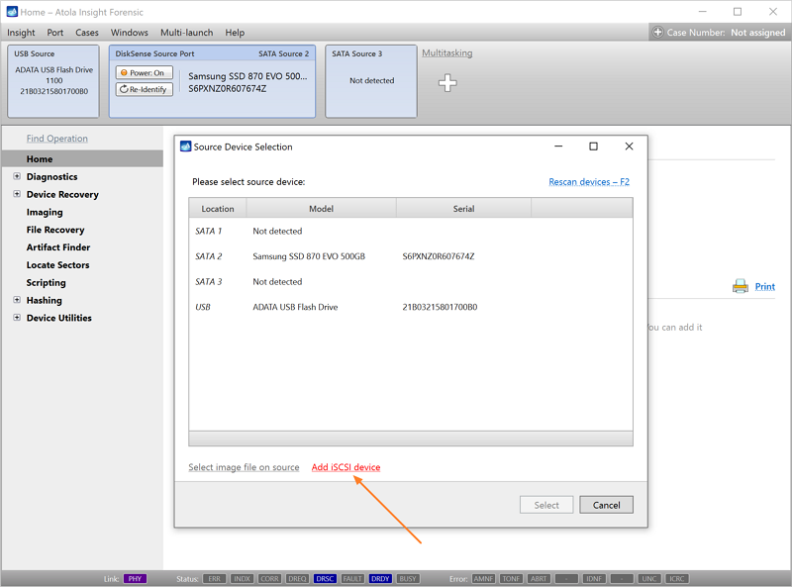Click the Location column header
The image size is (792, 587).
click(218, 209)
